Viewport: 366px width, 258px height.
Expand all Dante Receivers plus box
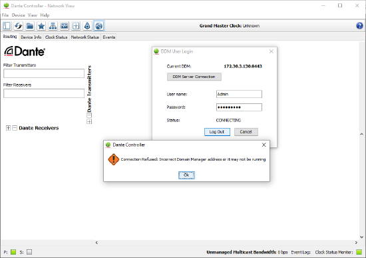tap(8, 128)
